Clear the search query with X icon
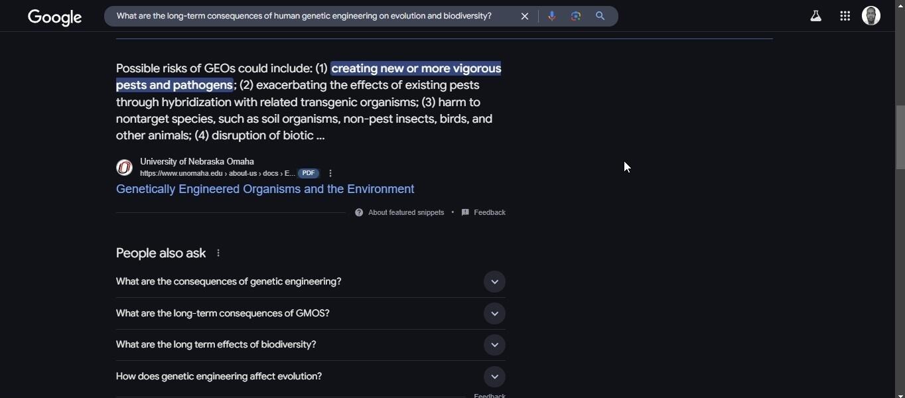Image resolution: width=905 pixels, height=398 pixels. 525,16
